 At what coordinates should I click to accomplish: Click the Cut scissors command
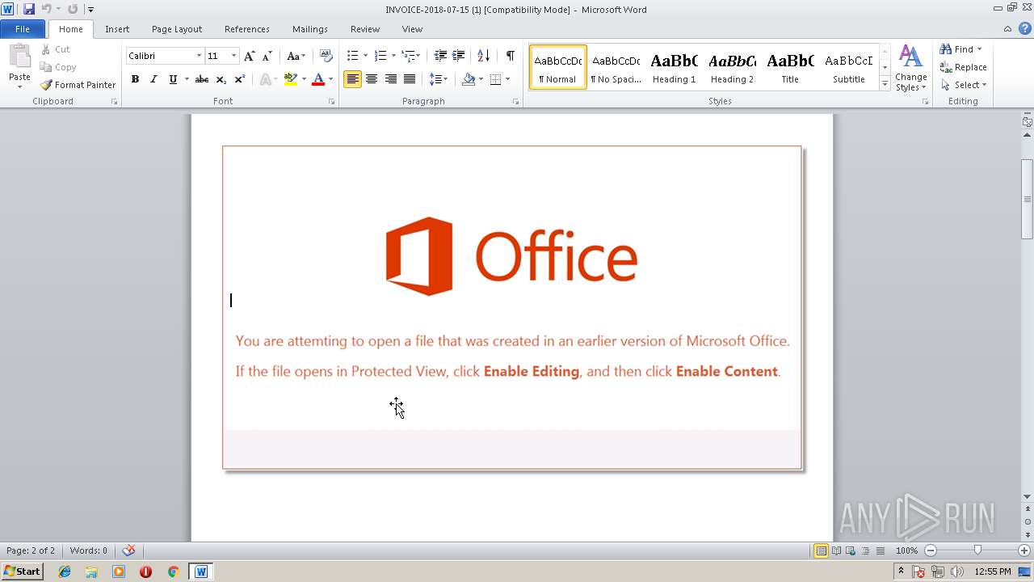click(56, 49)
